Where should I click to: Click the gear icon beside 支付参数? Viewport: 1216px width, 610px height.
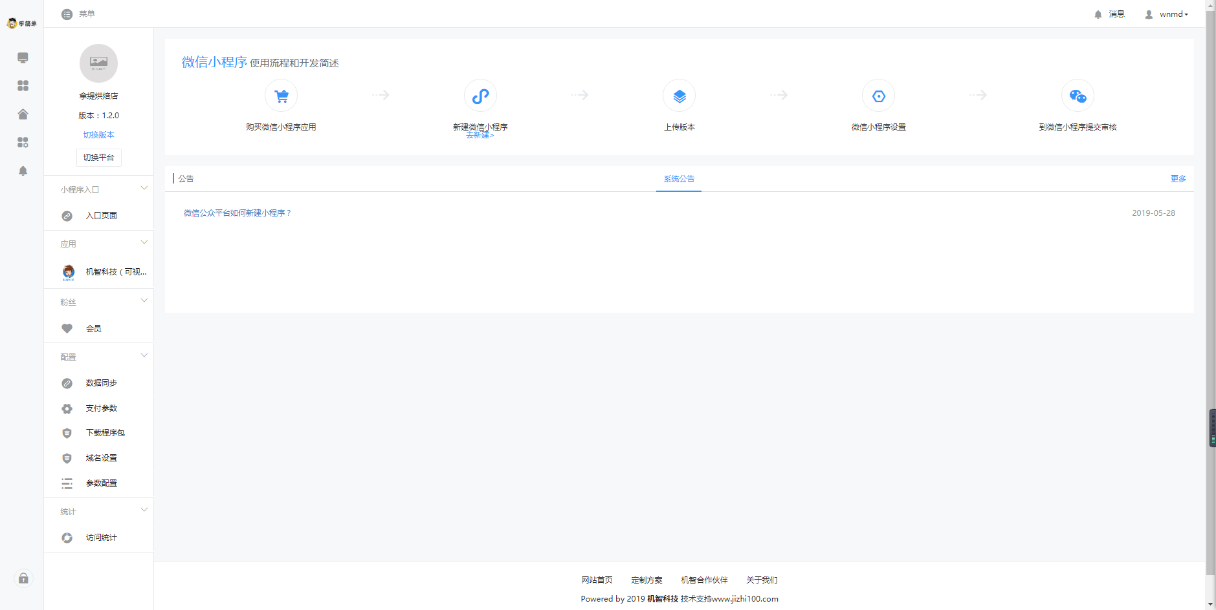click(67, 408)
